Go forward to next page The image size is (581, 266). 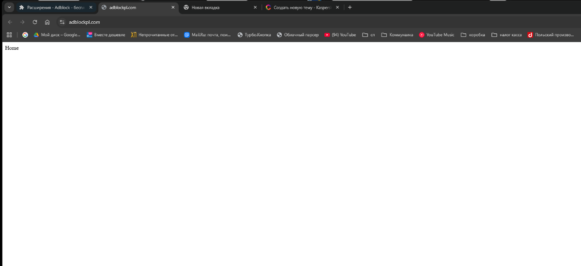click(22, 22)
